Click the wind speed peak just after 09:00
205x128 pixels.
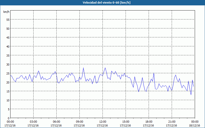[x=83, y=68]
